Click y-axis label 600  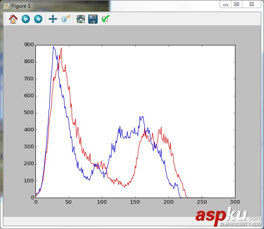[29, 96]
